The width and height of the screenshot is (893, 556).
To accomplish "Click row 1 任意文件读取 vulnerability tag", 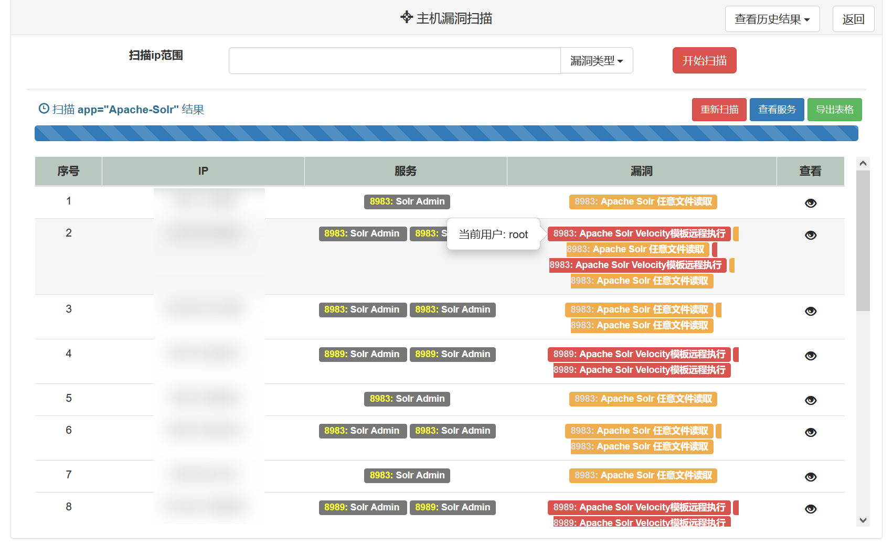I will click(643, 201).
